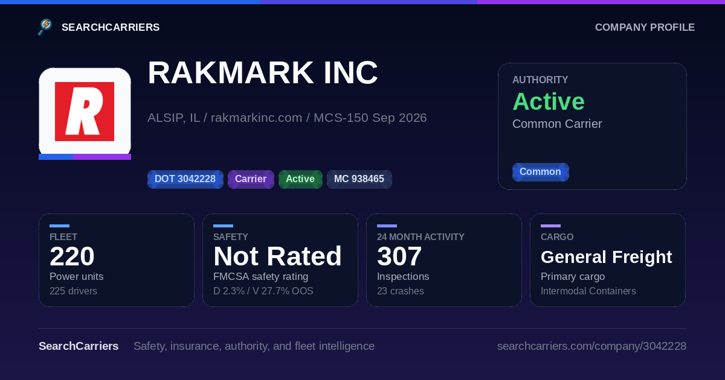This screenshot has height=380, width=725.
Task: Click the 24 MONTH ACTIVITY heading
Action: (420, 237)
